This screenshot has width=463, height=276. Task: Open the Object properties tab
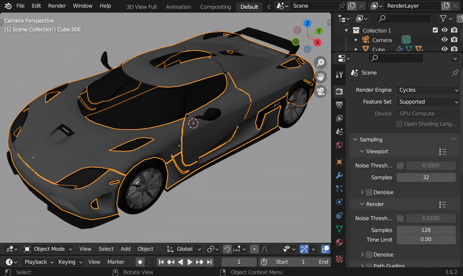tap(339, 162)
